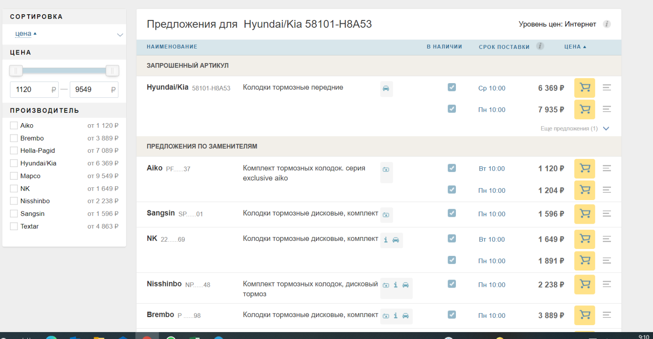Click article number 58101-H8A53 in results row
653x339 pixels.
(x=211, y=88)
